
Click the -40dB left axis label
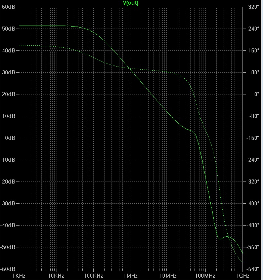coord(8,225)
